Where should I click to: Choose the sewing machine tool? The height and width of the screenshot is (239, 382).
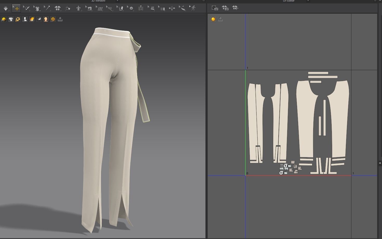pos(89,8)
